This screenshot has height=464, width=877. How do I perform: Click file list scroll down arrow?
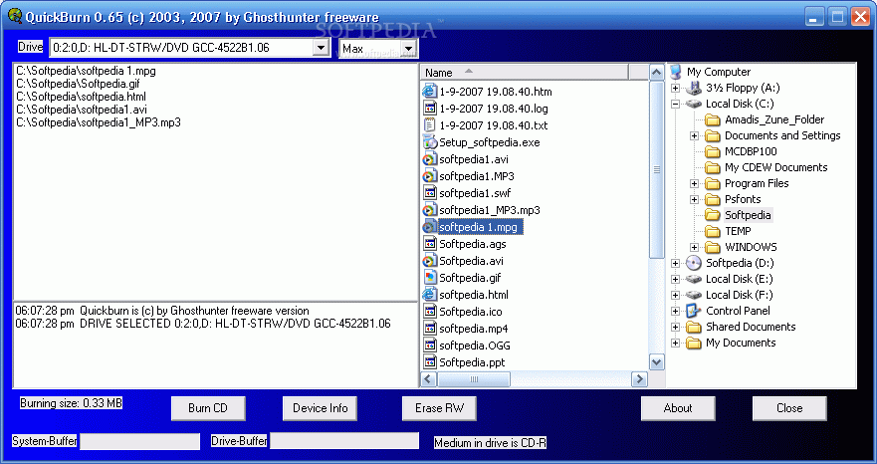[657, 362]
